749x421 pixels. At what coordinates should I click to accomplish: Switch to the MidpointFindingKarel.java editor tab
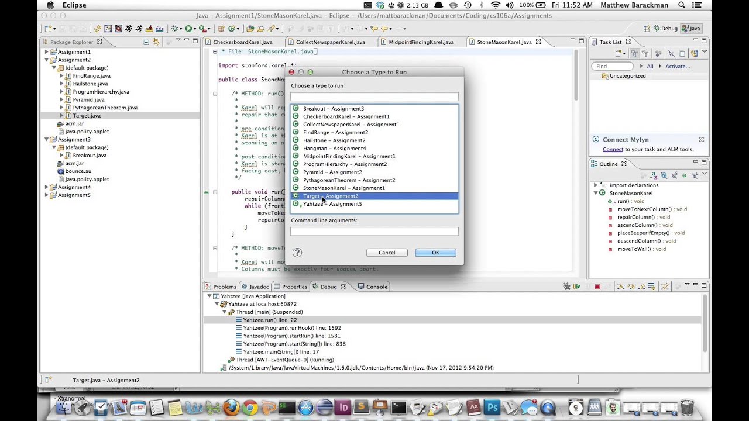[421, 42]
